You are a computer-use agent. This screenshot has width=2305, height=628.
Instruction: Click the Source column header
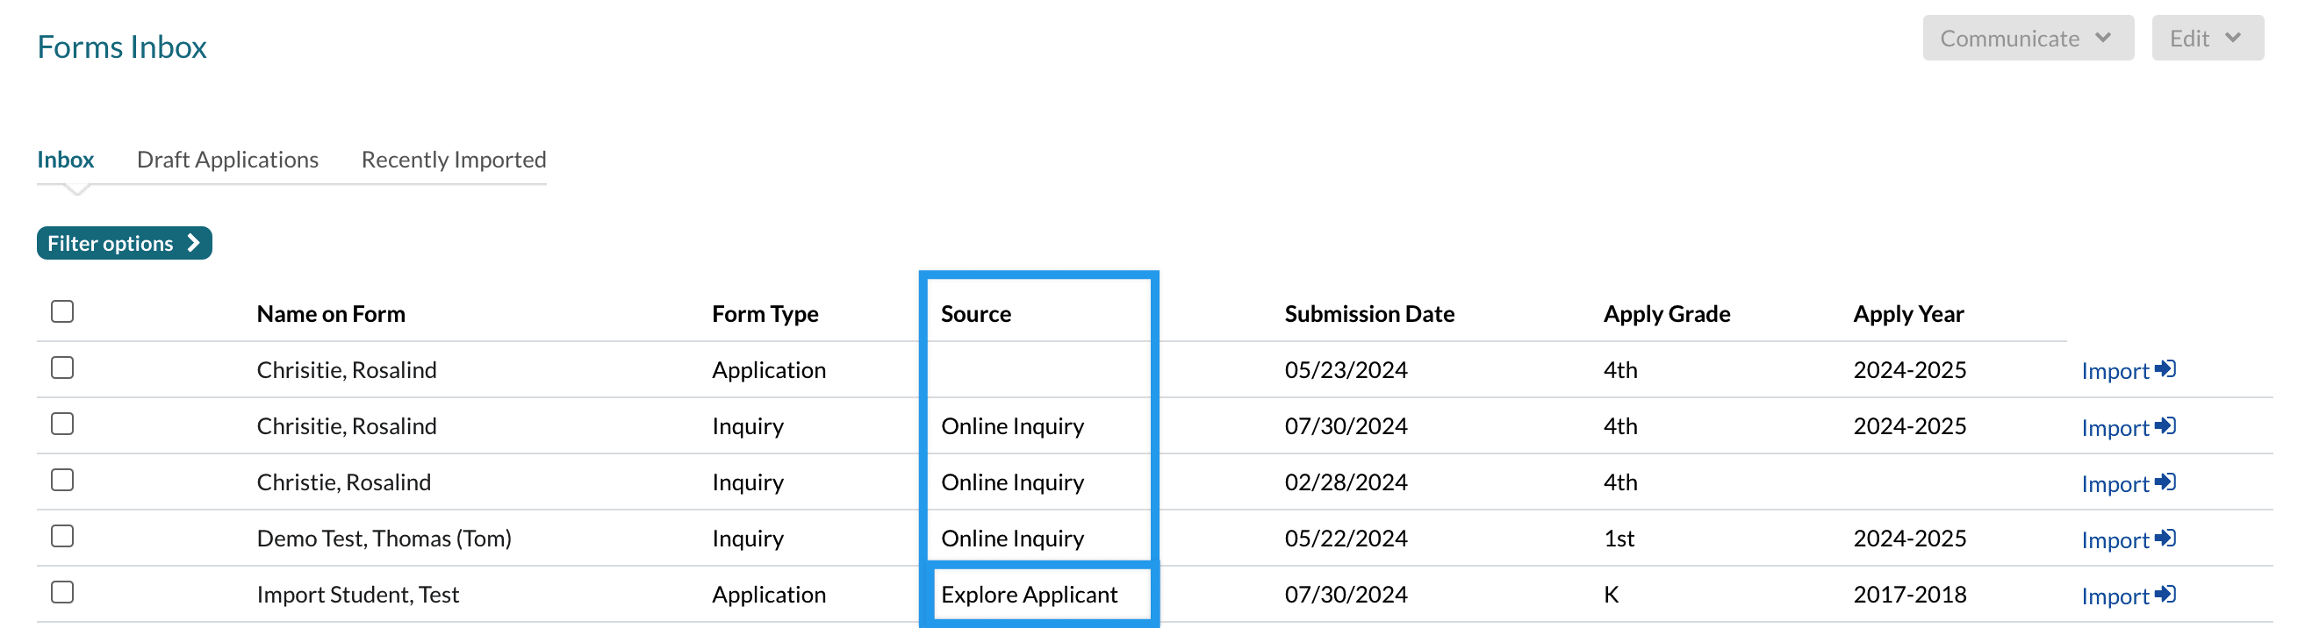pyautogui.click(x=975, y=314)
